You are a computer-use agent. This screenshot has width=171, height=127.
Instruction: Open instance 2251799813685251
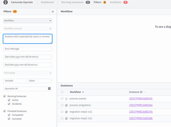pos(141,99)
